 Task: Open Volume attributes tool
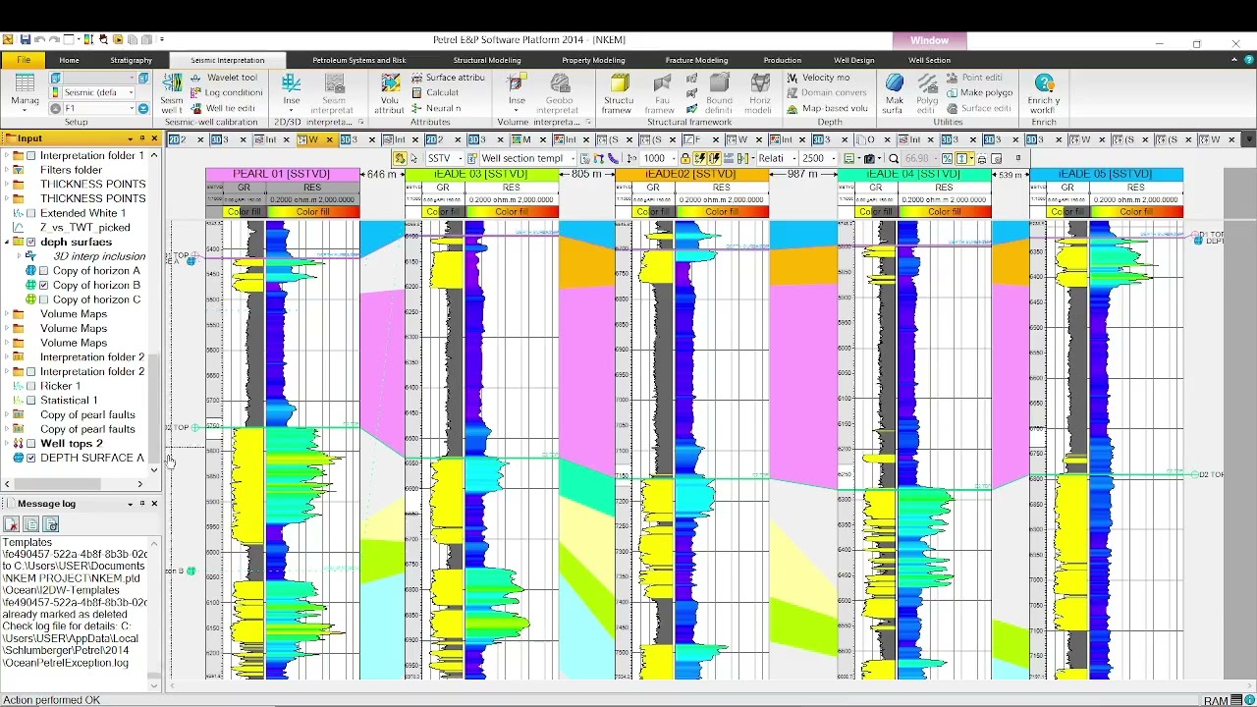389,93
